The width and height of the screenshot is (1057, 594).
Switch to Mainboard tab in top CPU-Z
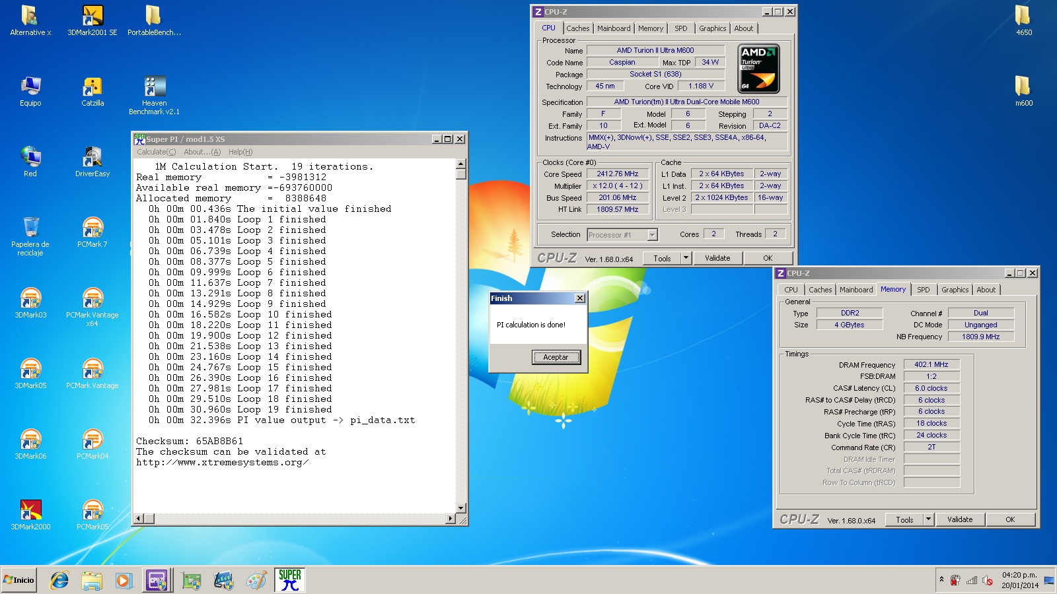614,28
